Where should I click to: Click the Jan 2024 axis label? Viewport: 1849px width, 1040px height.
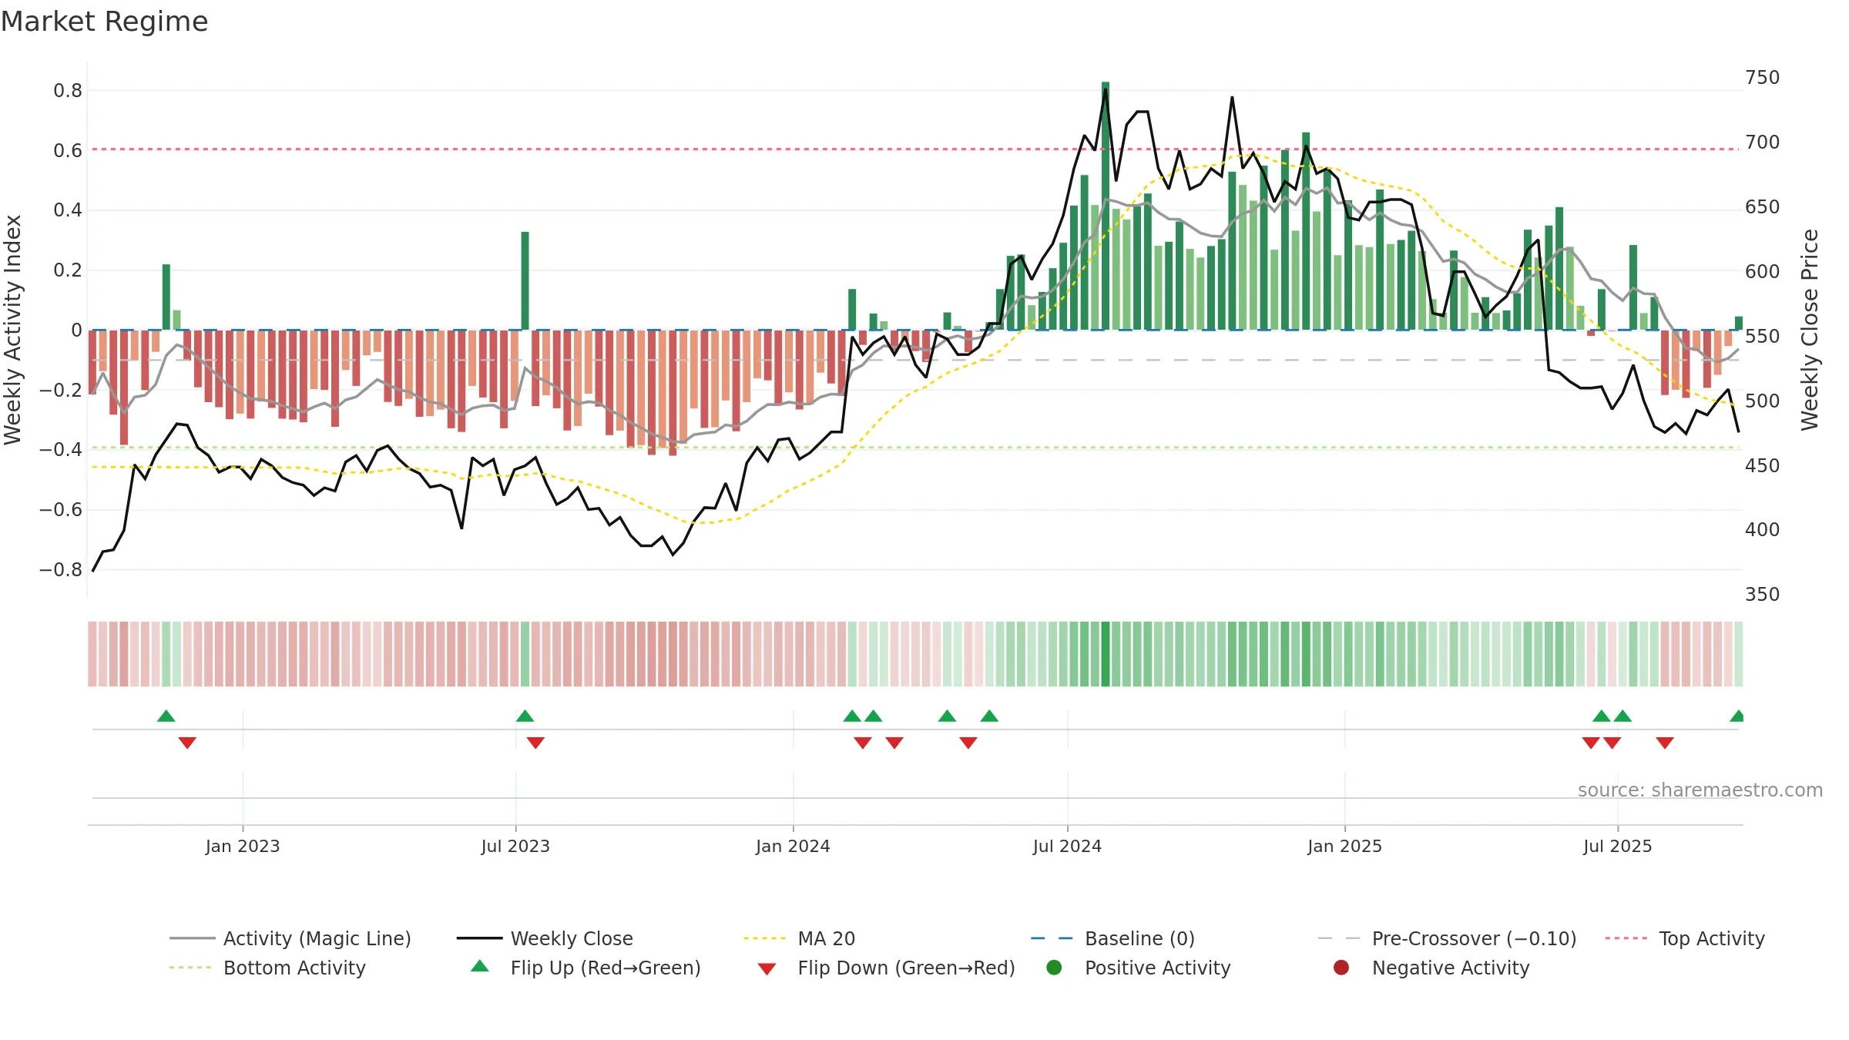click(793, 846)
